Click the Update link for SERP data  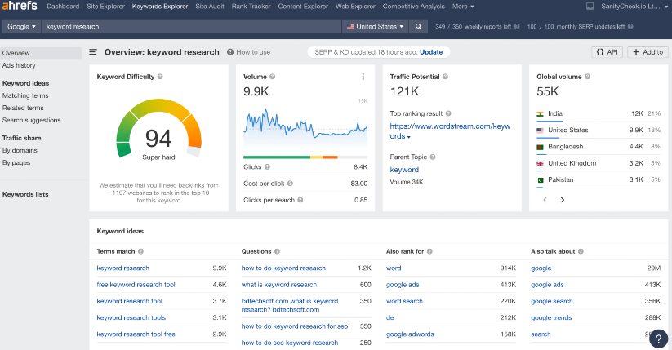(431, 52)
